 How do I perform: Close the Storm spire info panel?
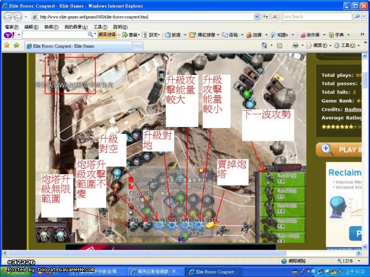click(x=201, y=170)
